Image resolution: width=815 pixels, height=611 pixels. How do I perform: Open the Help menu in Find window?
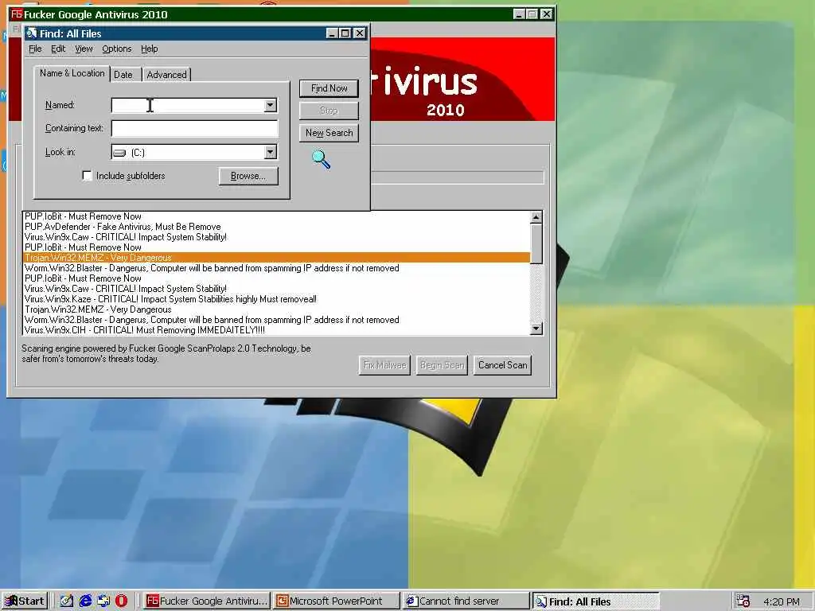click(x=149, y=49)
